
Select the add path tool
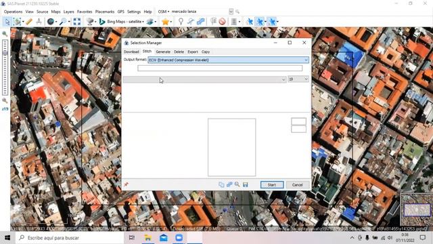click(x=191, y=22)
